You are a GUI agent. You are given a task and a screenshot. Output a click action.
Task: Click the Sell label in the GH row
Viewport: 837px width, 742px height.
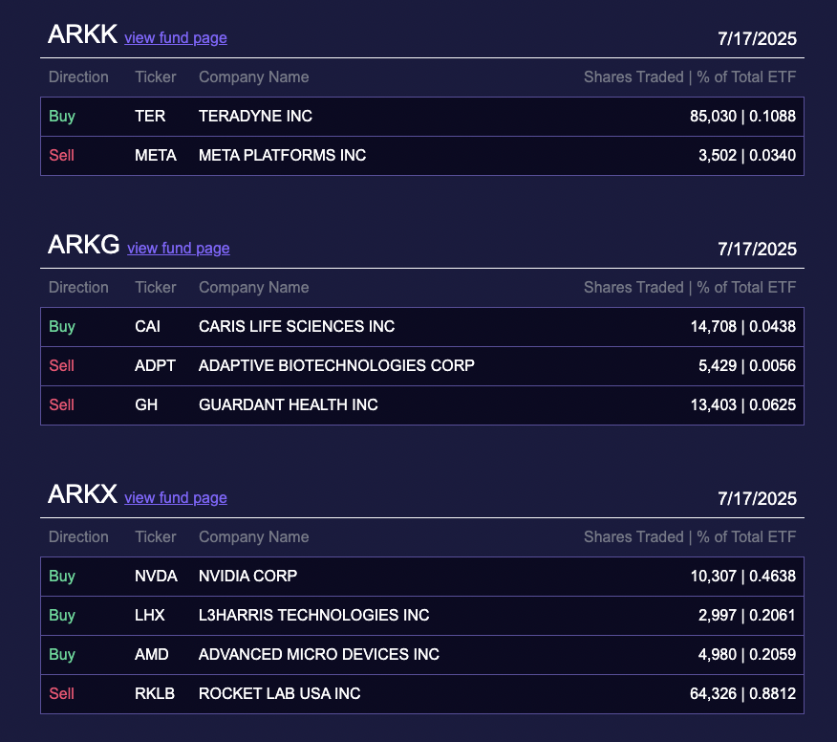tap(61, 404)
